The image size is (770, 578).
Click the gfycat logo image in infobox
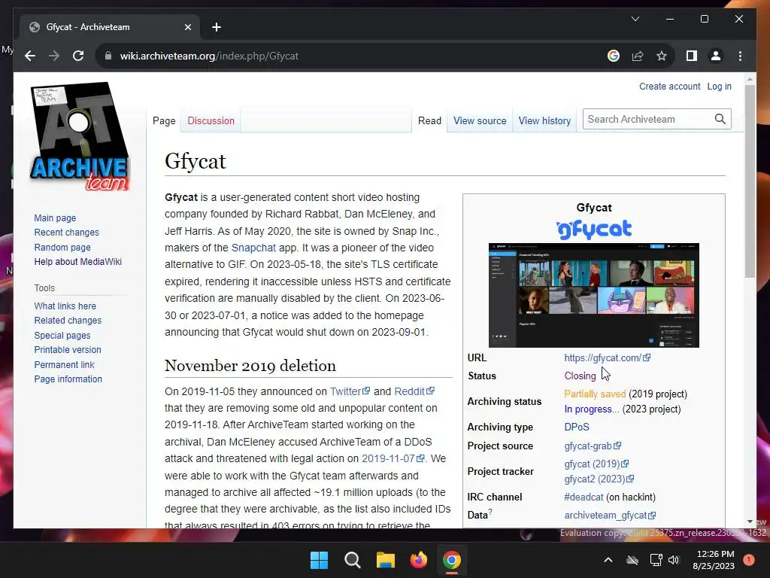[594, 230]
